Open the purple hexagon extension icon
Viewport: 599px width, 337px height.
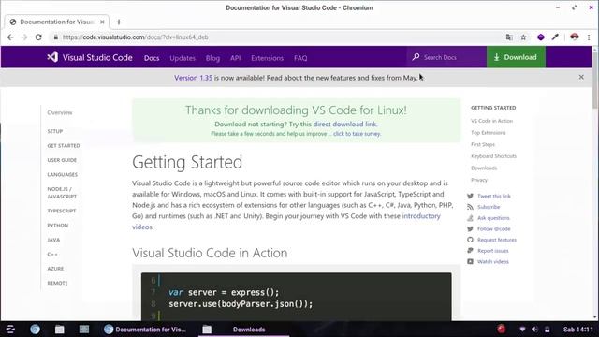[541, 37]
